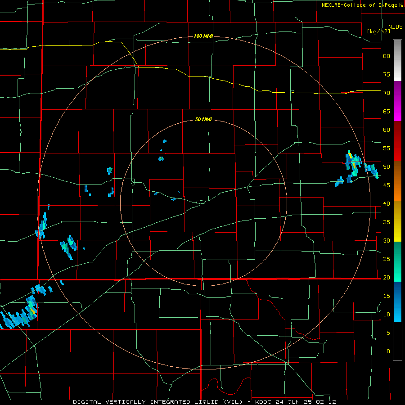This screenshot has width=405, height=405.
Task: Click the small echo just below 50 NMI label
Action: [165, 141]
